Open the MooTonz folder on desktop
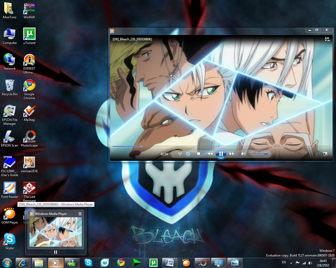Screen dimensions: 336x268 10,11
